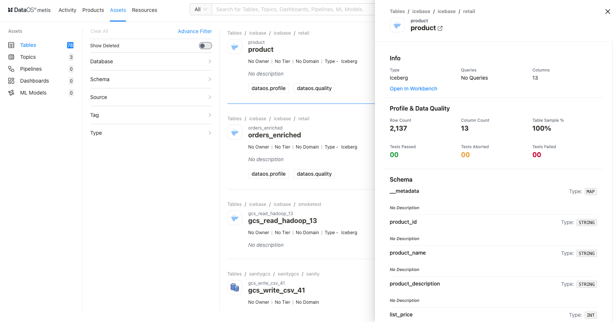This screenshot has width=613, height=322.
Task: Click the DataOS metis logo
Action: (x=29, y=10)
